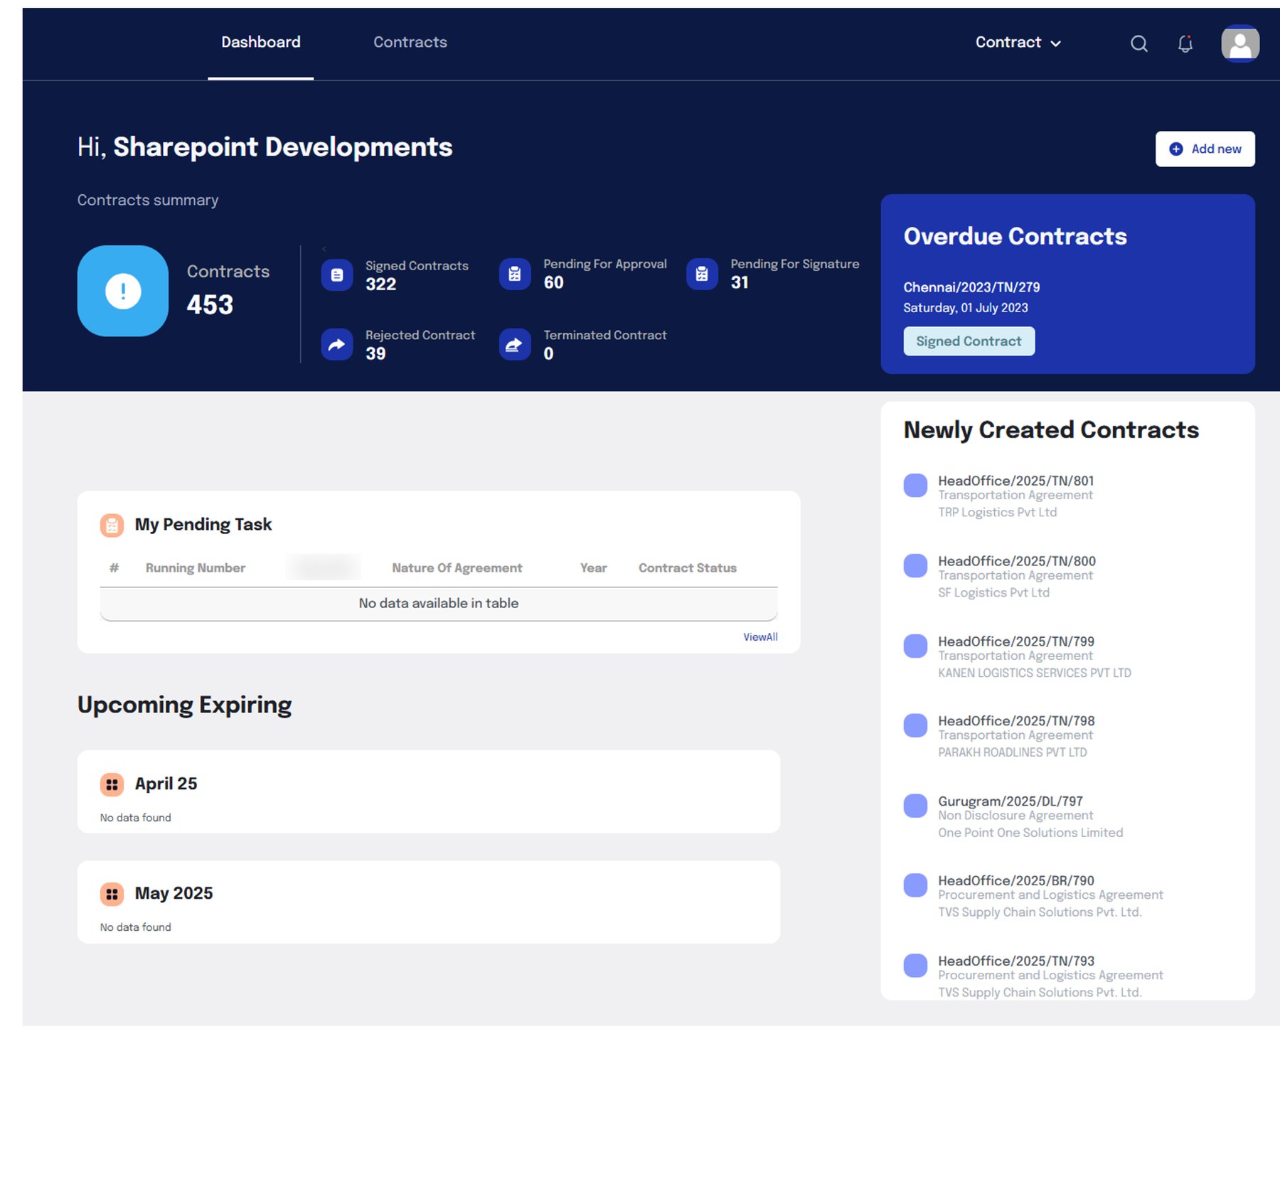Open contract HeadOffice/2025/BR/790
The height and width of the screenshot is (1179, 1280).
coord(1015,881)
